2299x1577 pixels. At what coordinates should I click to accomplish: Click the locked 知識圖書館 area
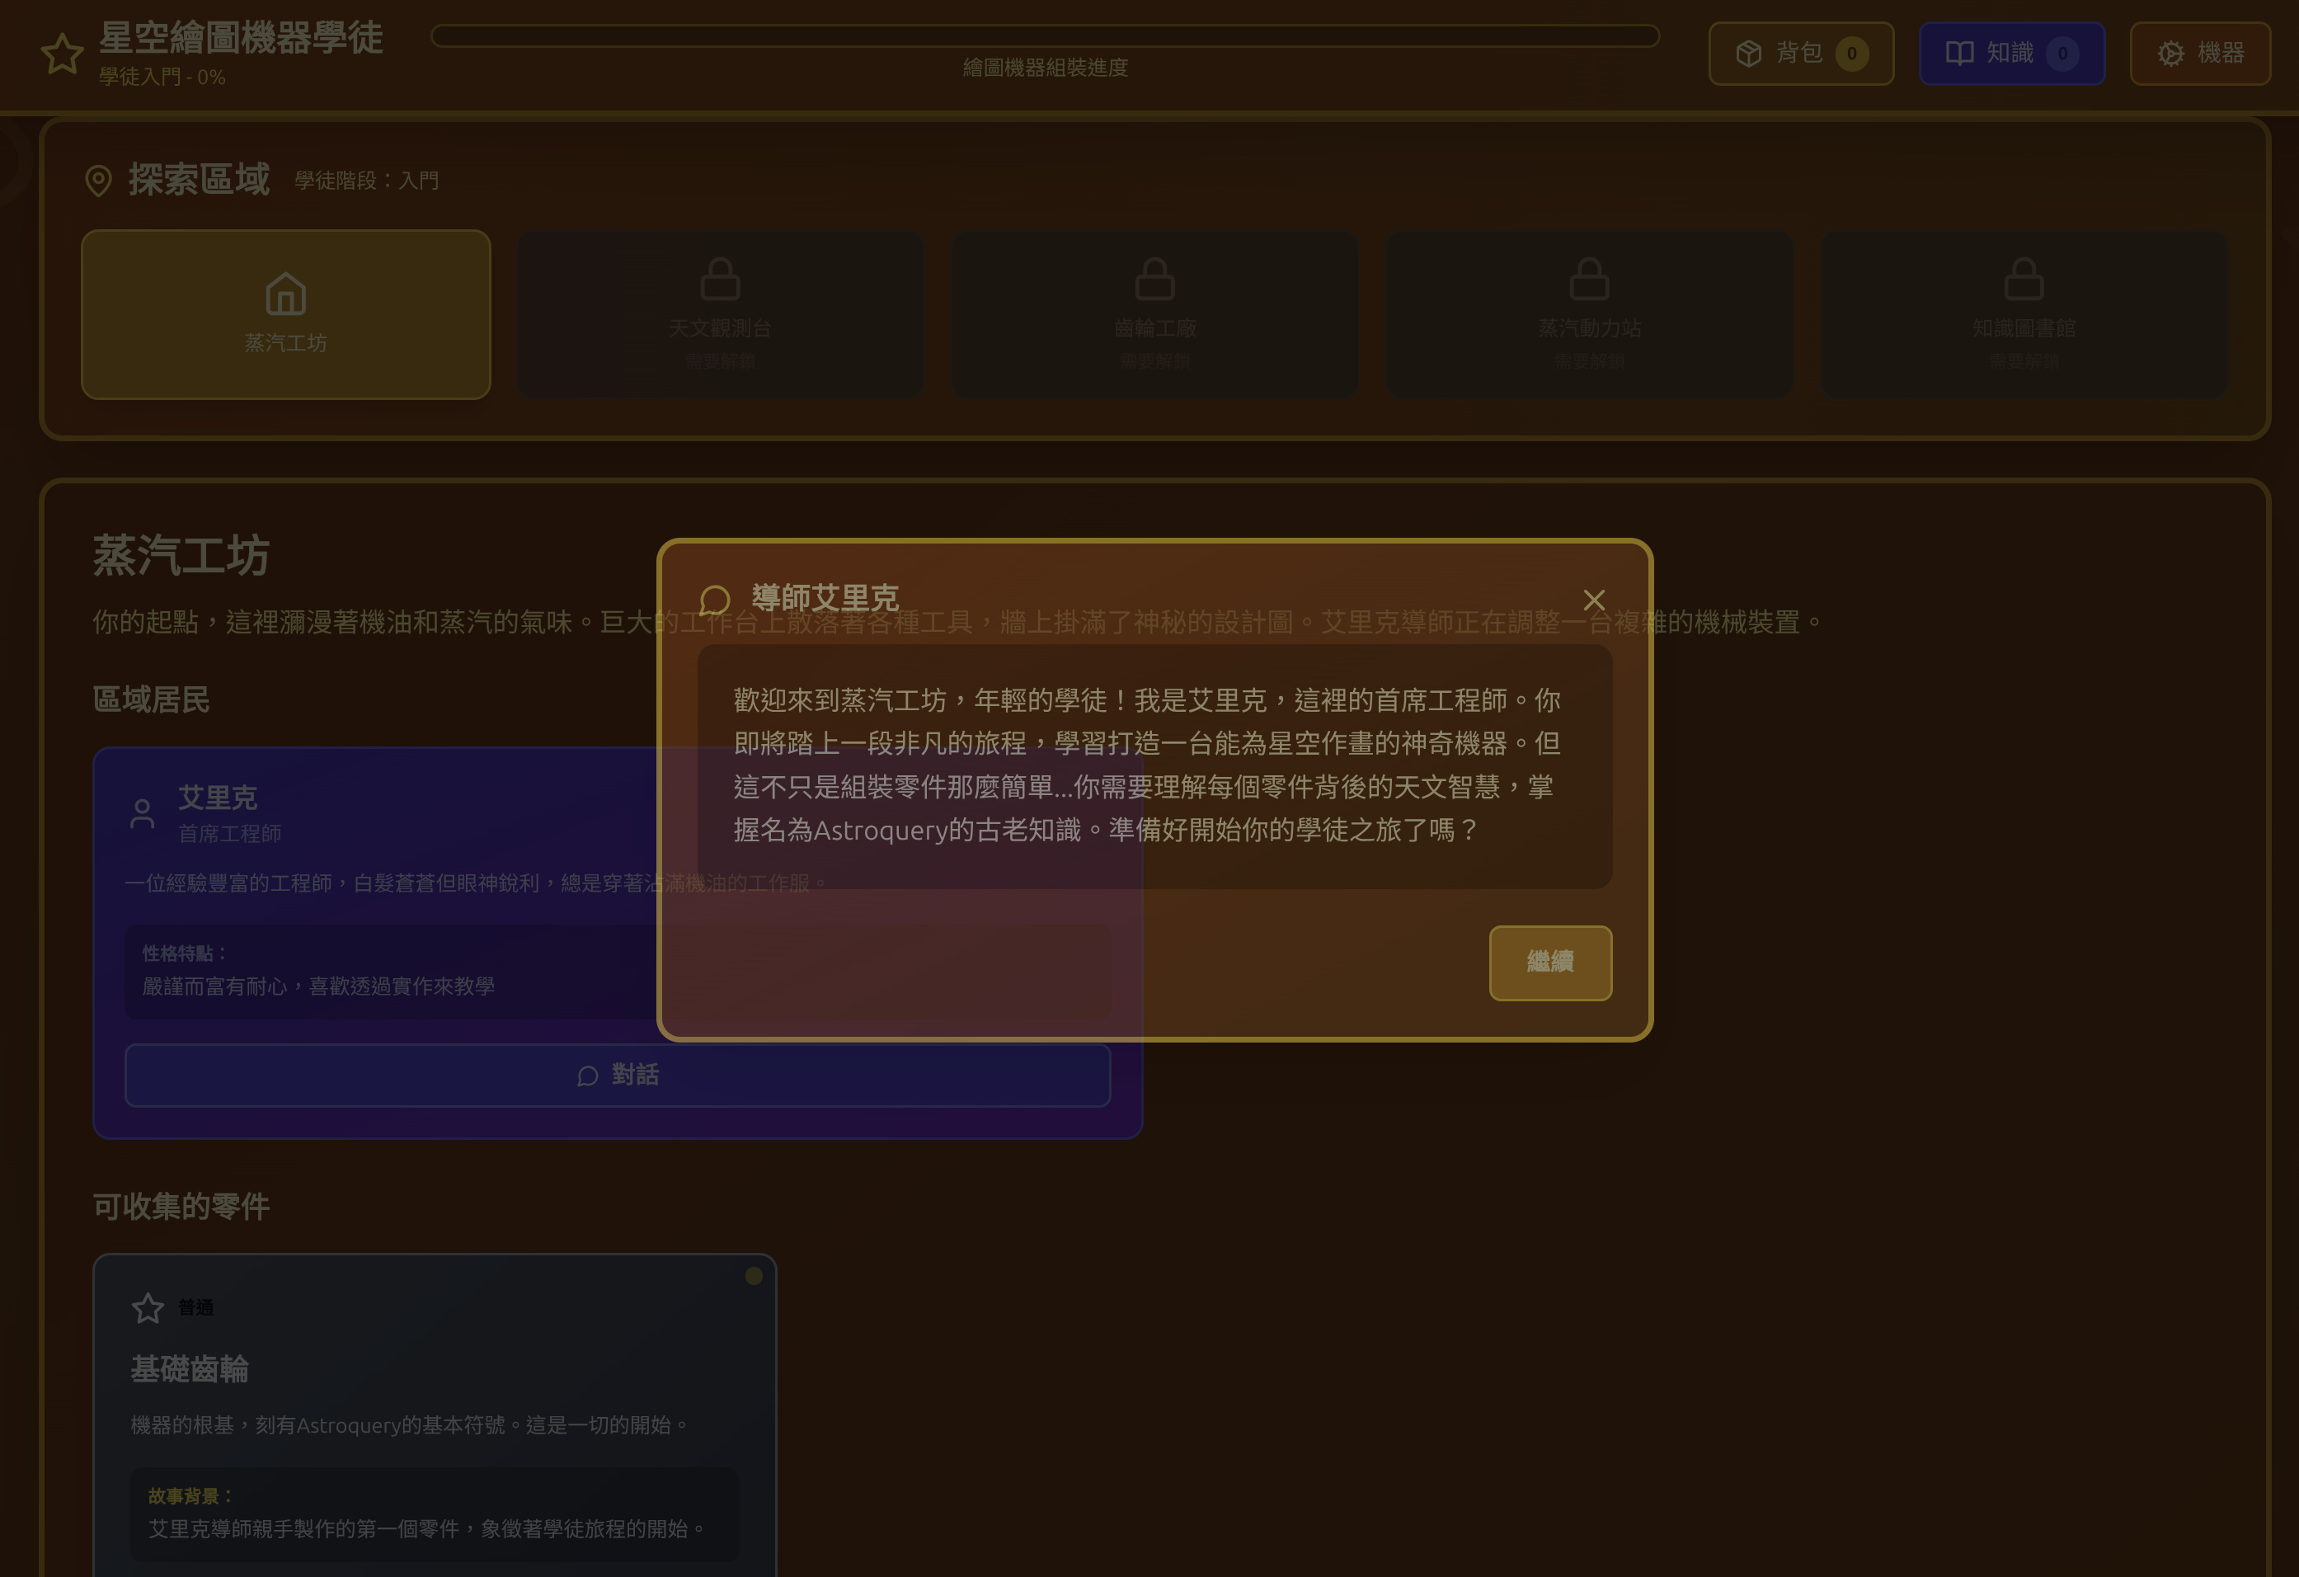coord(2023,314)
